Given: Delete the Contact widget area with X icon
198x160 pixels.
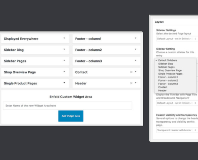Looking at the screenshot, I should (x=131, y=72).
